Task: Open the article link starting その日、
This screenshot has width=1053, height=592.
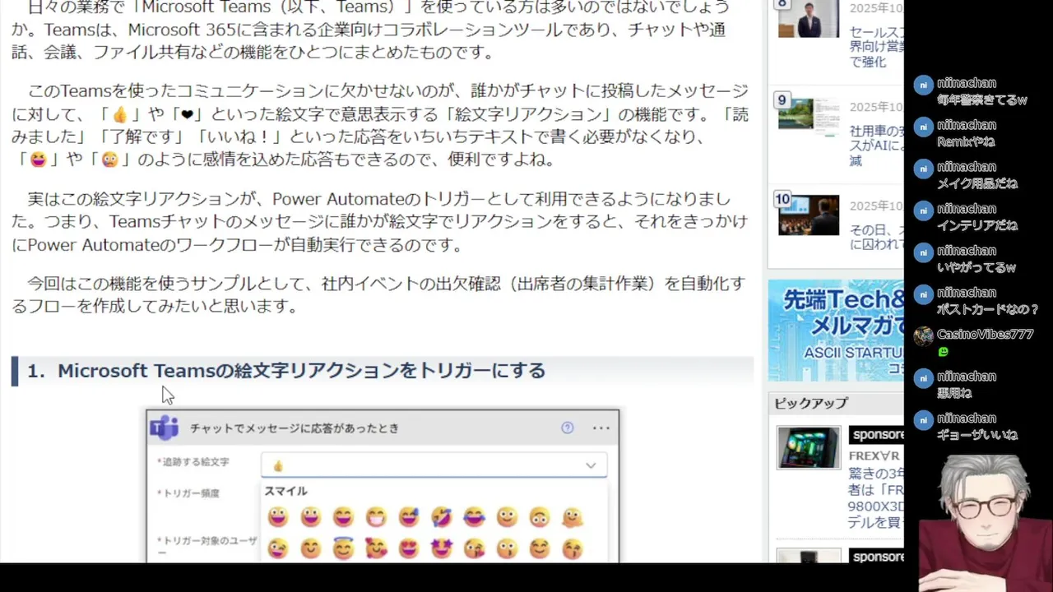Action: (876, 236)
